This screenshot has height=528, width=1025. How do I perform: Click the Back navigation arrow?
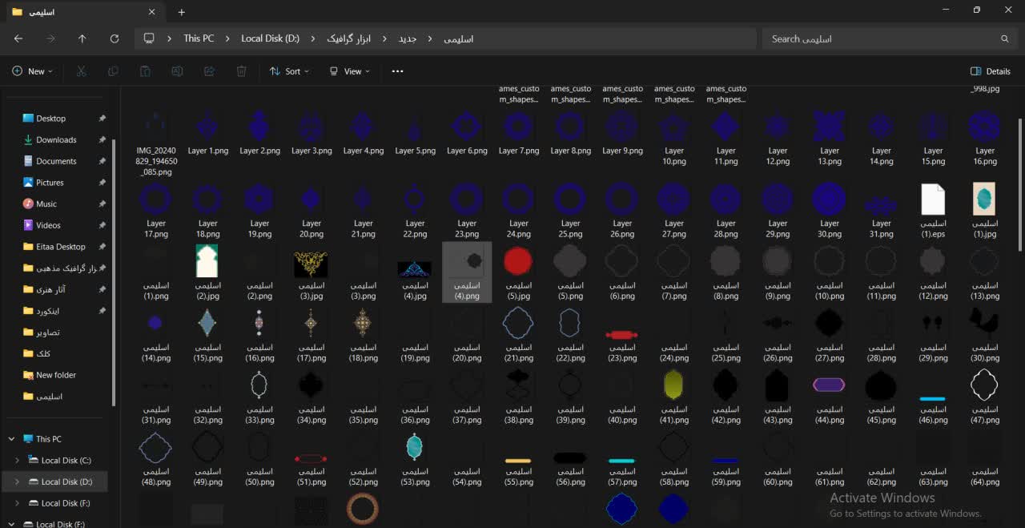[18, 38]
